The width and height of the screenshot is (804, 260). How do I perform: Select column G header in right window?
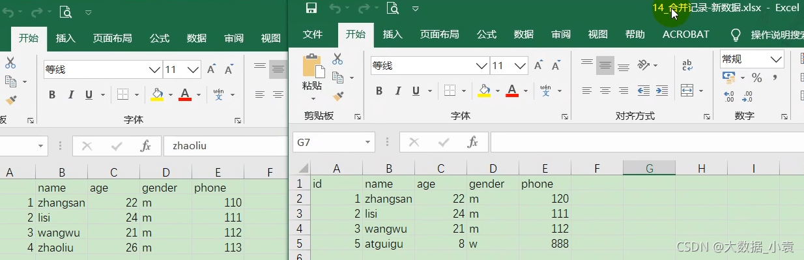[x=649, y=168]
